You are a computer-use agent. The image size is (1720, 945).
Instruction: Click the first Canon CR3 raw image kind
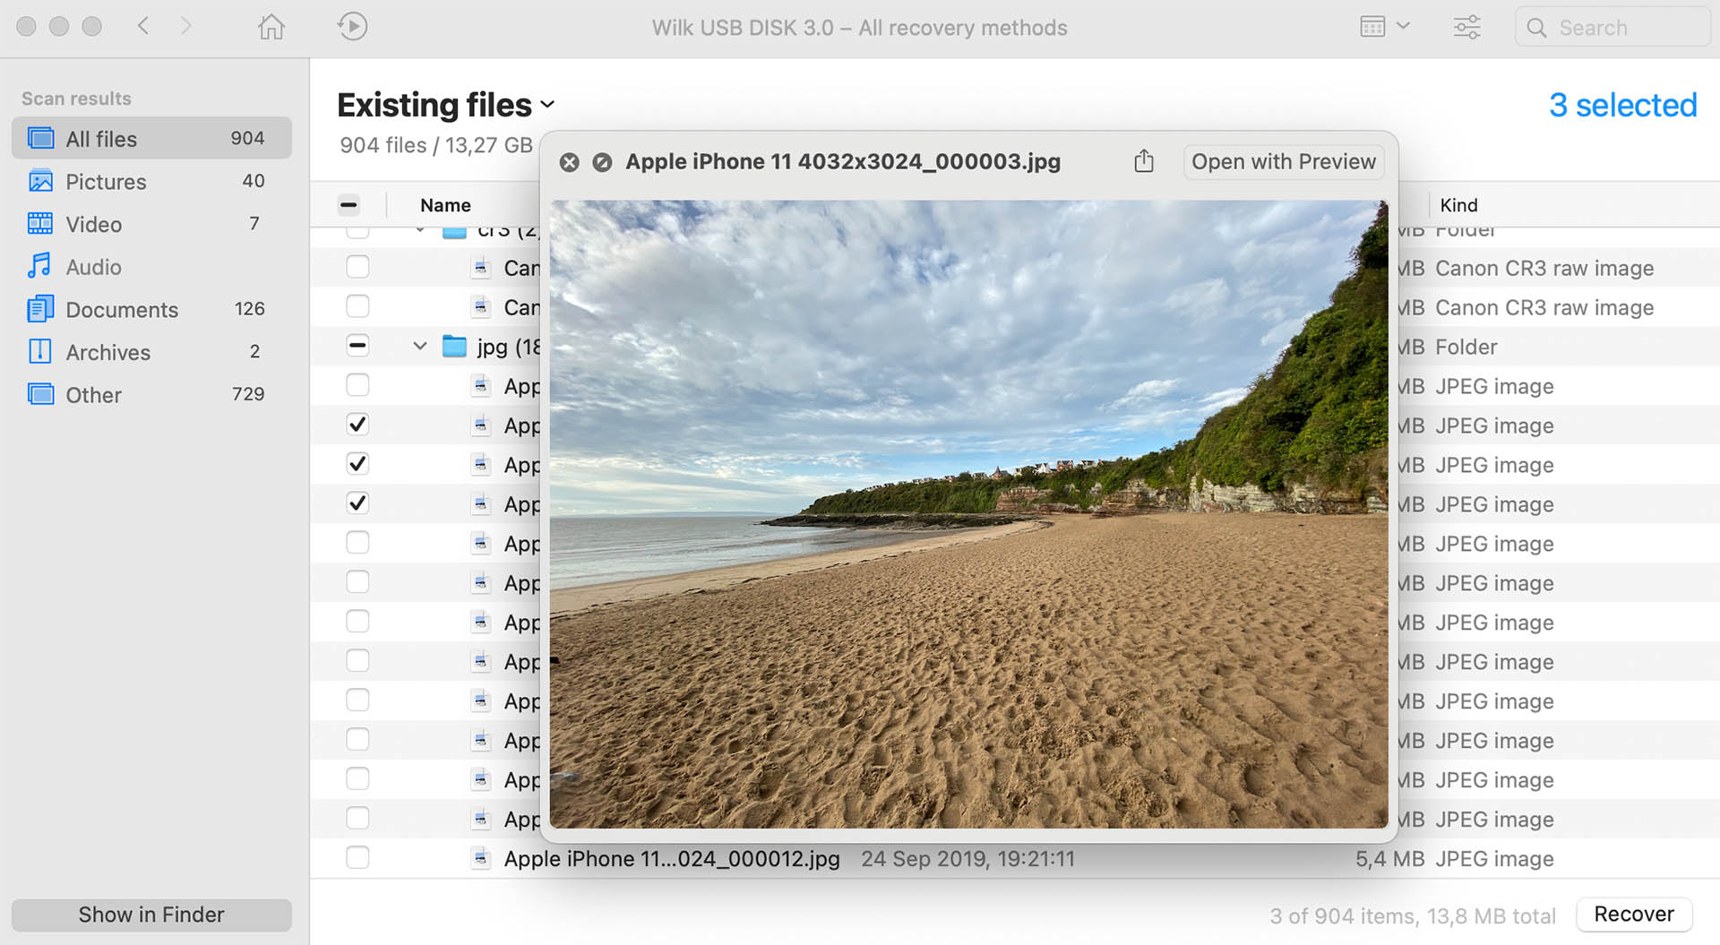[1544, 269]
